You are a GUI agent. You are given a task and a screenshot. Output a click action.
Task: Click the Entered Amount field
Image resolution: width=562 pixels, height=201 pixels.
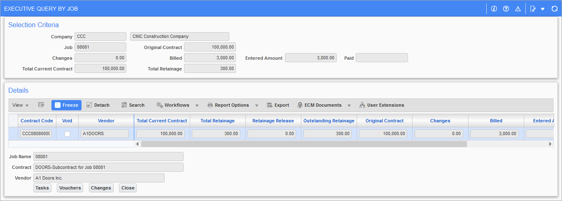311,58
